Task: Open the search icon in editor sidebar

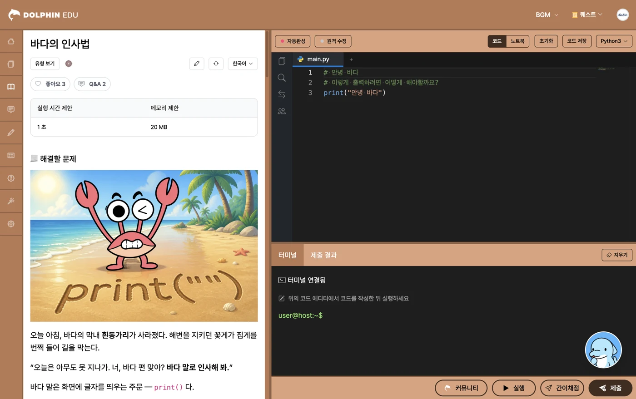Action: 282,78
